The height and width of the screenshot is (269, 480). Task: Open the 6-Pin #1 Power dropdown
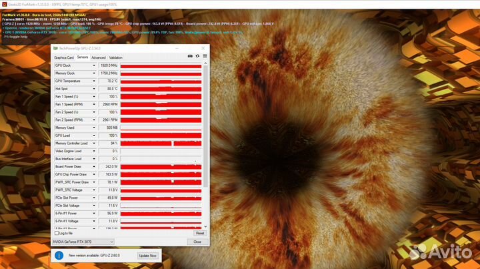coord(94,214)
